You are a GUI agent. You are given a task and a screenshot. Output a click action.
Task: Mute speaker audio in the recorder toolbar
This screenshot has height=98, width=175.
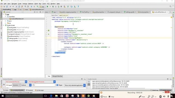point(164,97)
